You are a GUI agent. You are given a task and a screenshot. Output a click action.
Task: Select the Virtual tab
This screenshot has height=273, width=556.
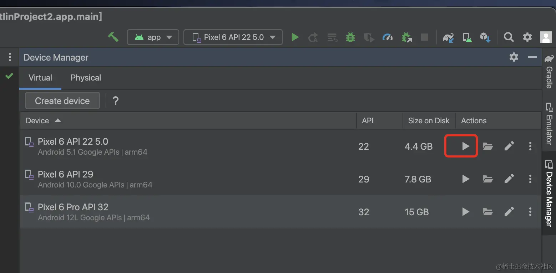(40, 78)
